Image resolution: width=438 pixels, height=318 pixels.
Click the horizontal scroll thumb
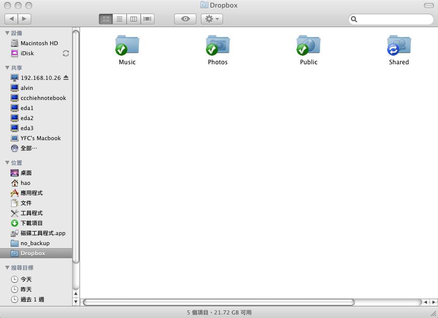tap(218, 302)
